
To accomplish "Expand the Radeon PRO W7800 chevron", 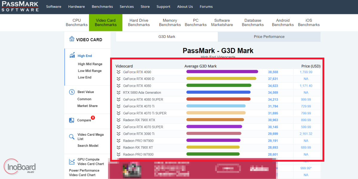I will click(118, 154).
